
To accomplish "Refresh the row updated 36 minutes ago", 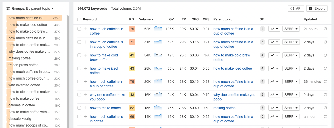I will 325,82.
